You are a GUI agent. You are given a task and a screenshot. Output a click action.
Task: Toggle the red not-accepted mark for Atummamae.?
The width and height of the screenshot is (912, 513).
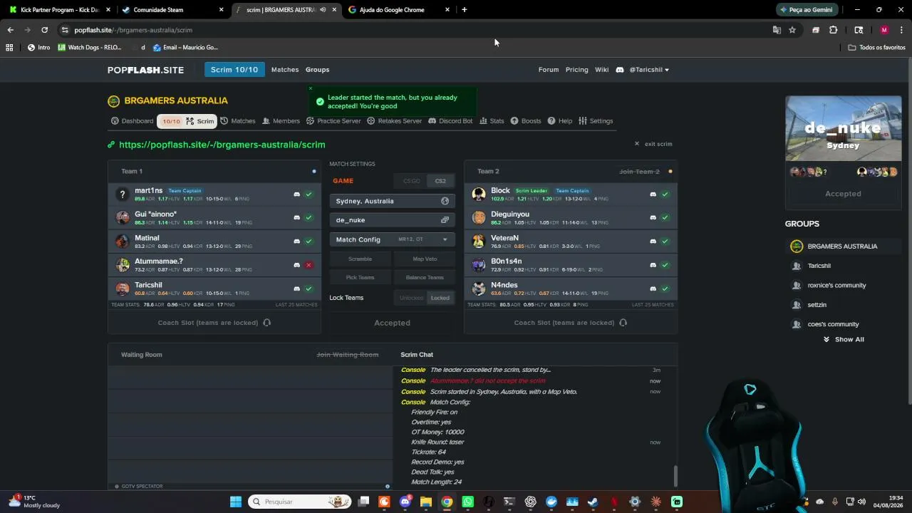(309, 265)
